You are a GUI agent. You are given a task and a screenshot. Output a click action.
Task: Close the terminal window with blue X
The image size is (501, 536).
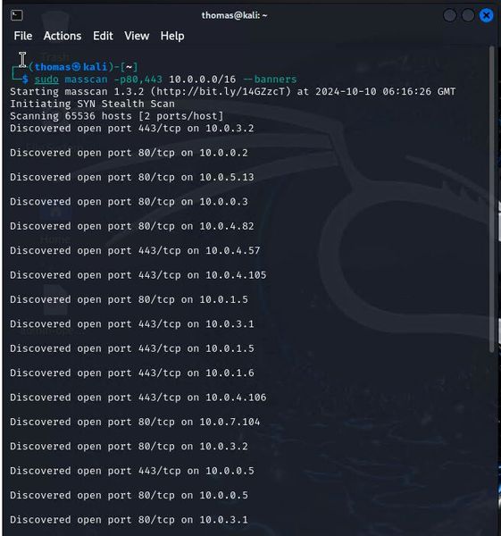coord(486,15)
